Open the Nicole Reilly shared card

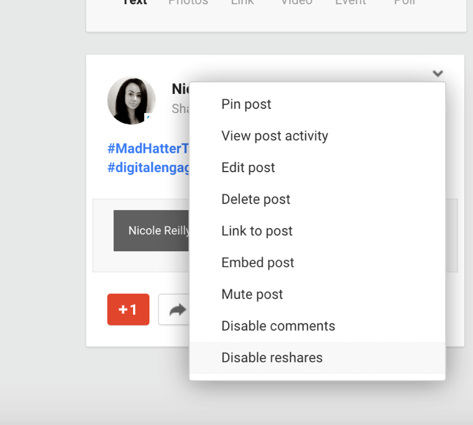tap(152, 231)
